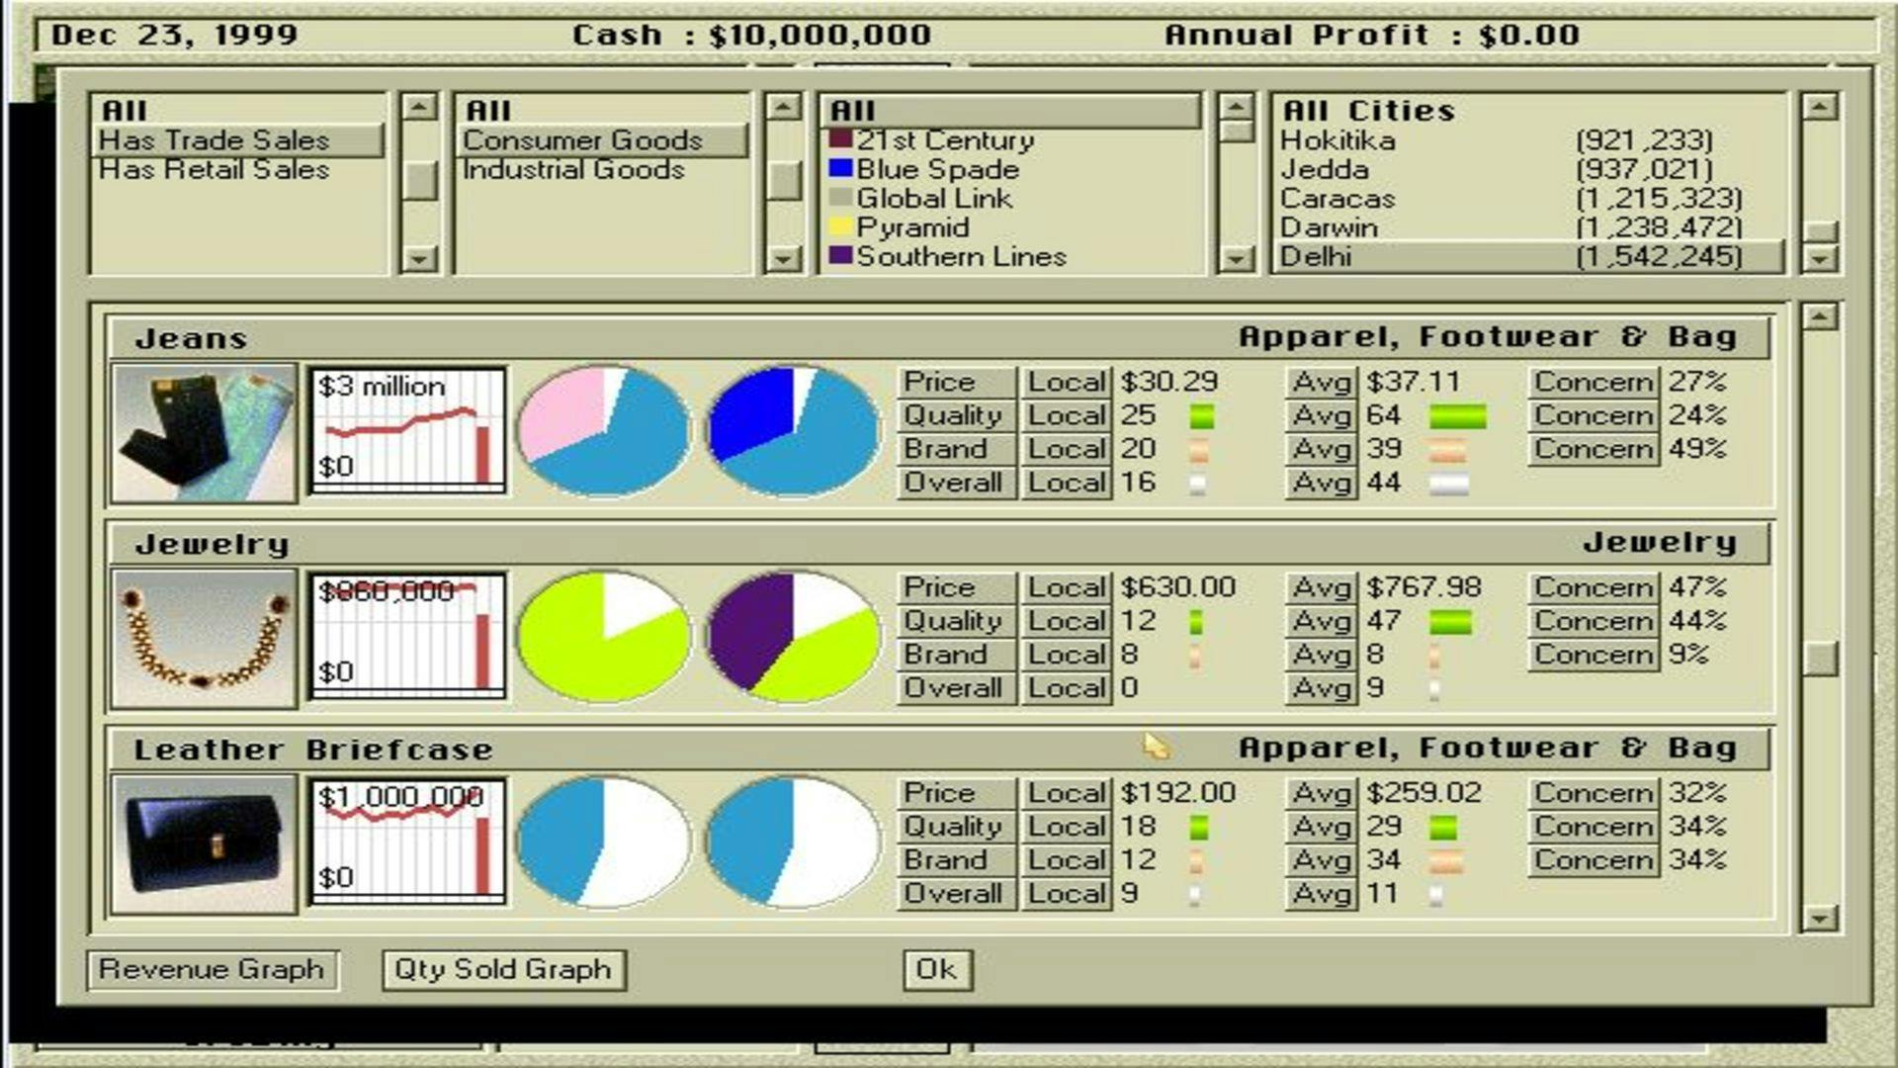
Task: Click the pink-and-blue Jeans pie chart
Action: tap(603, 431)
